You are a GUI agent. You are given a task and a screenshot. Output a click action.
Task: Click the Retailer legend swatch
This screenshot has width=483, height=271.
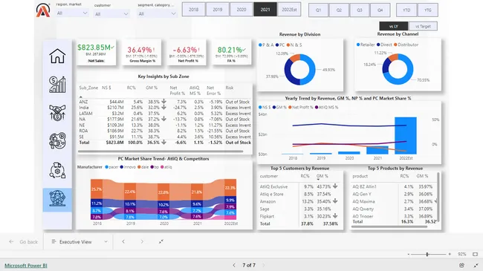coord(358,45)
